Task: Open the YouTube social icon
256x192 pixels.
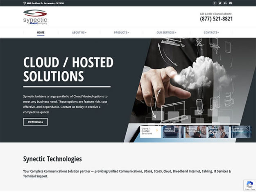Action: pos(230,3)
